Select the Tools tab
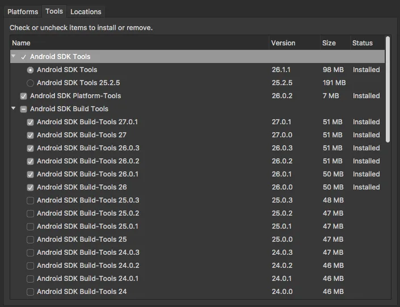 point(54,11)
